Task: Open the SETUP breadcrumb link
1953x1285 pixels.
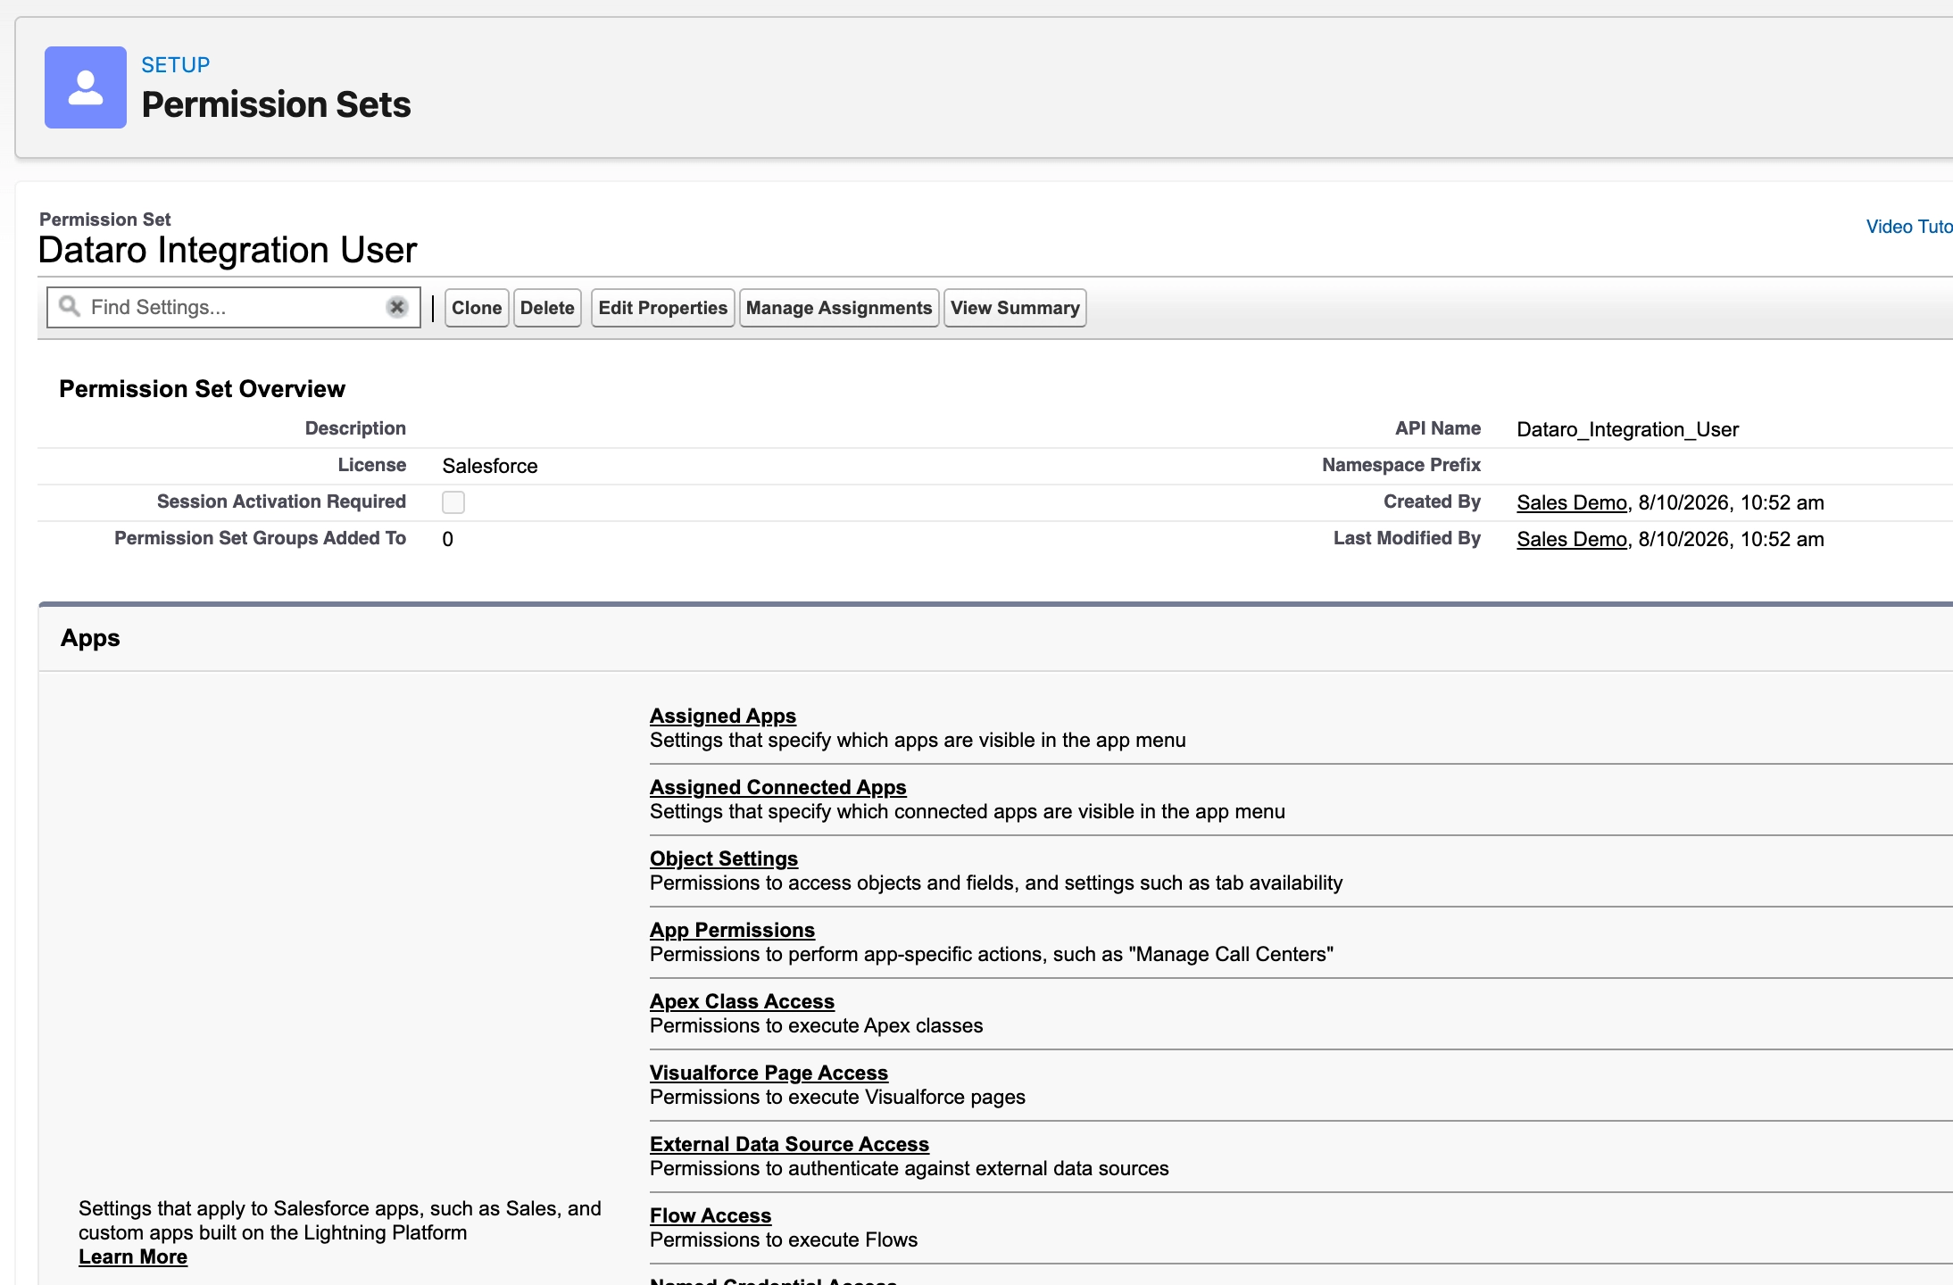Action: (176, 65)
